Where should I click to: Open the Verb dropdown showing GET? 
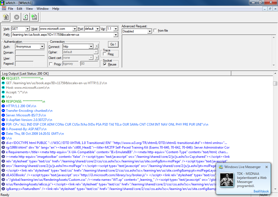coord(27,29)
